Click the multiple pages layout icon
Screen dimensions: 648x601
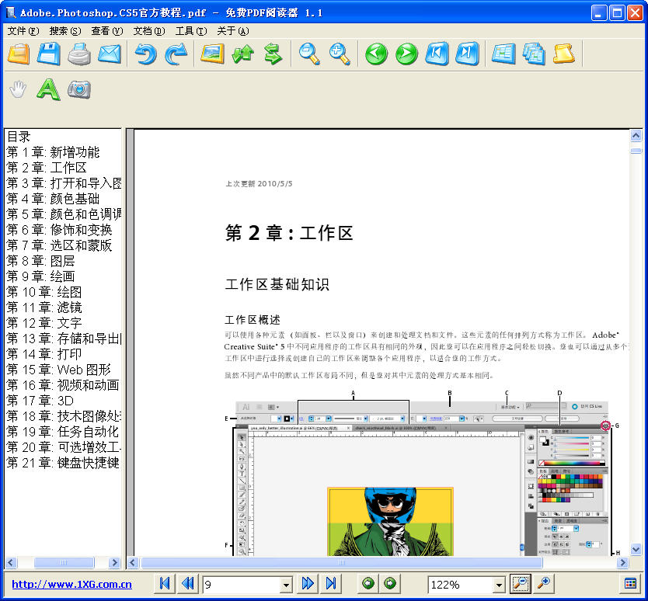534,54
